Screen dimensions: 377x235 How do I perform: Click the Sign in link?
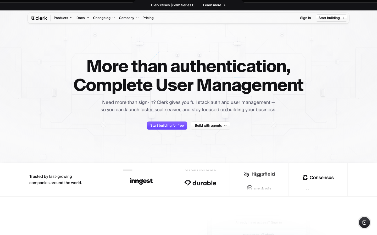[x=306, y=18]
